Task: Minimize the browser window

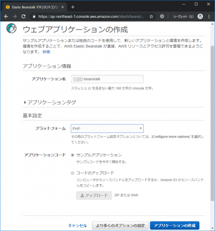Action: 184,4
